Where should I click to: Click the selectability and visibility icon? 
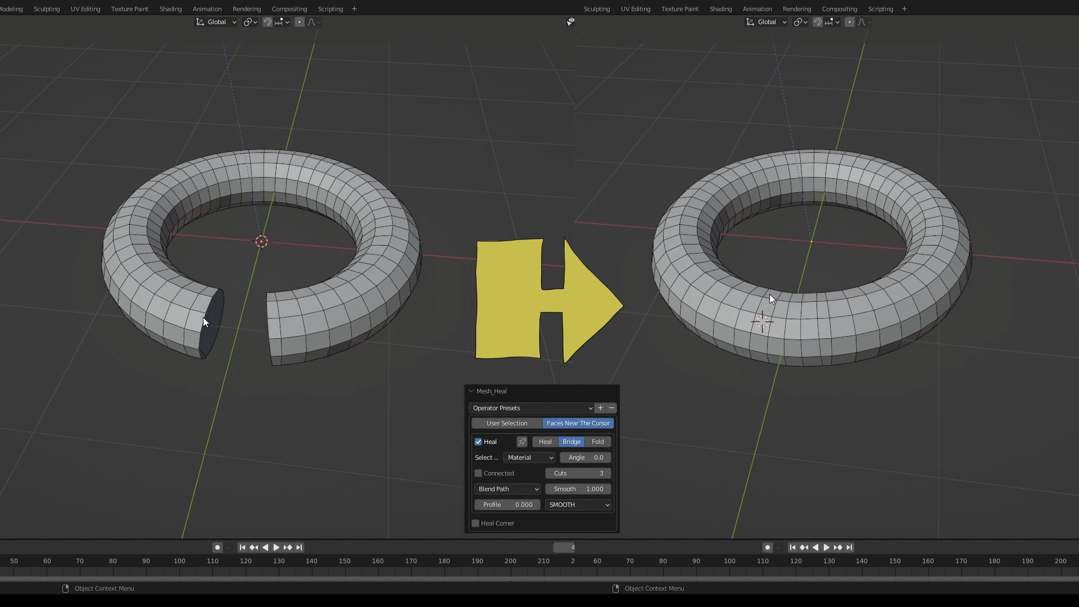click(x=570, y=22)
